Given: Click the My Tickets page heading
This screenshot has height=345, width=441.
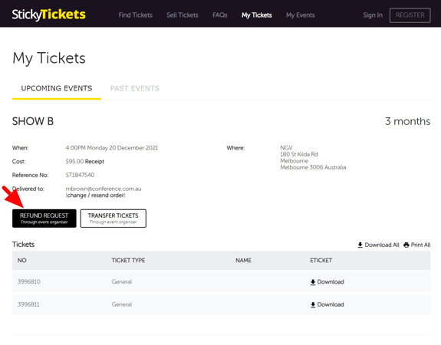Looking at the screenshot, I should [49, 58].
